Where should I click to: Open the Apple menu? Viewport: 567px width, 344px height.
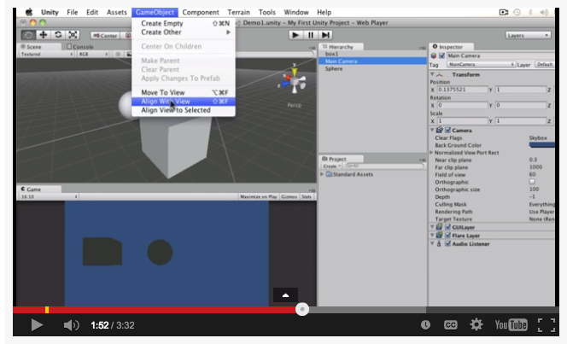coord(29,12)
